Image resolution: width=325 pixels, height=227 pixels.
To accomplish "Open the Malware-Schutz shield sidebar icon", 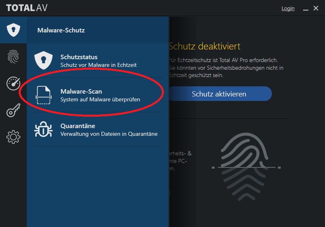I will (13, 30).
